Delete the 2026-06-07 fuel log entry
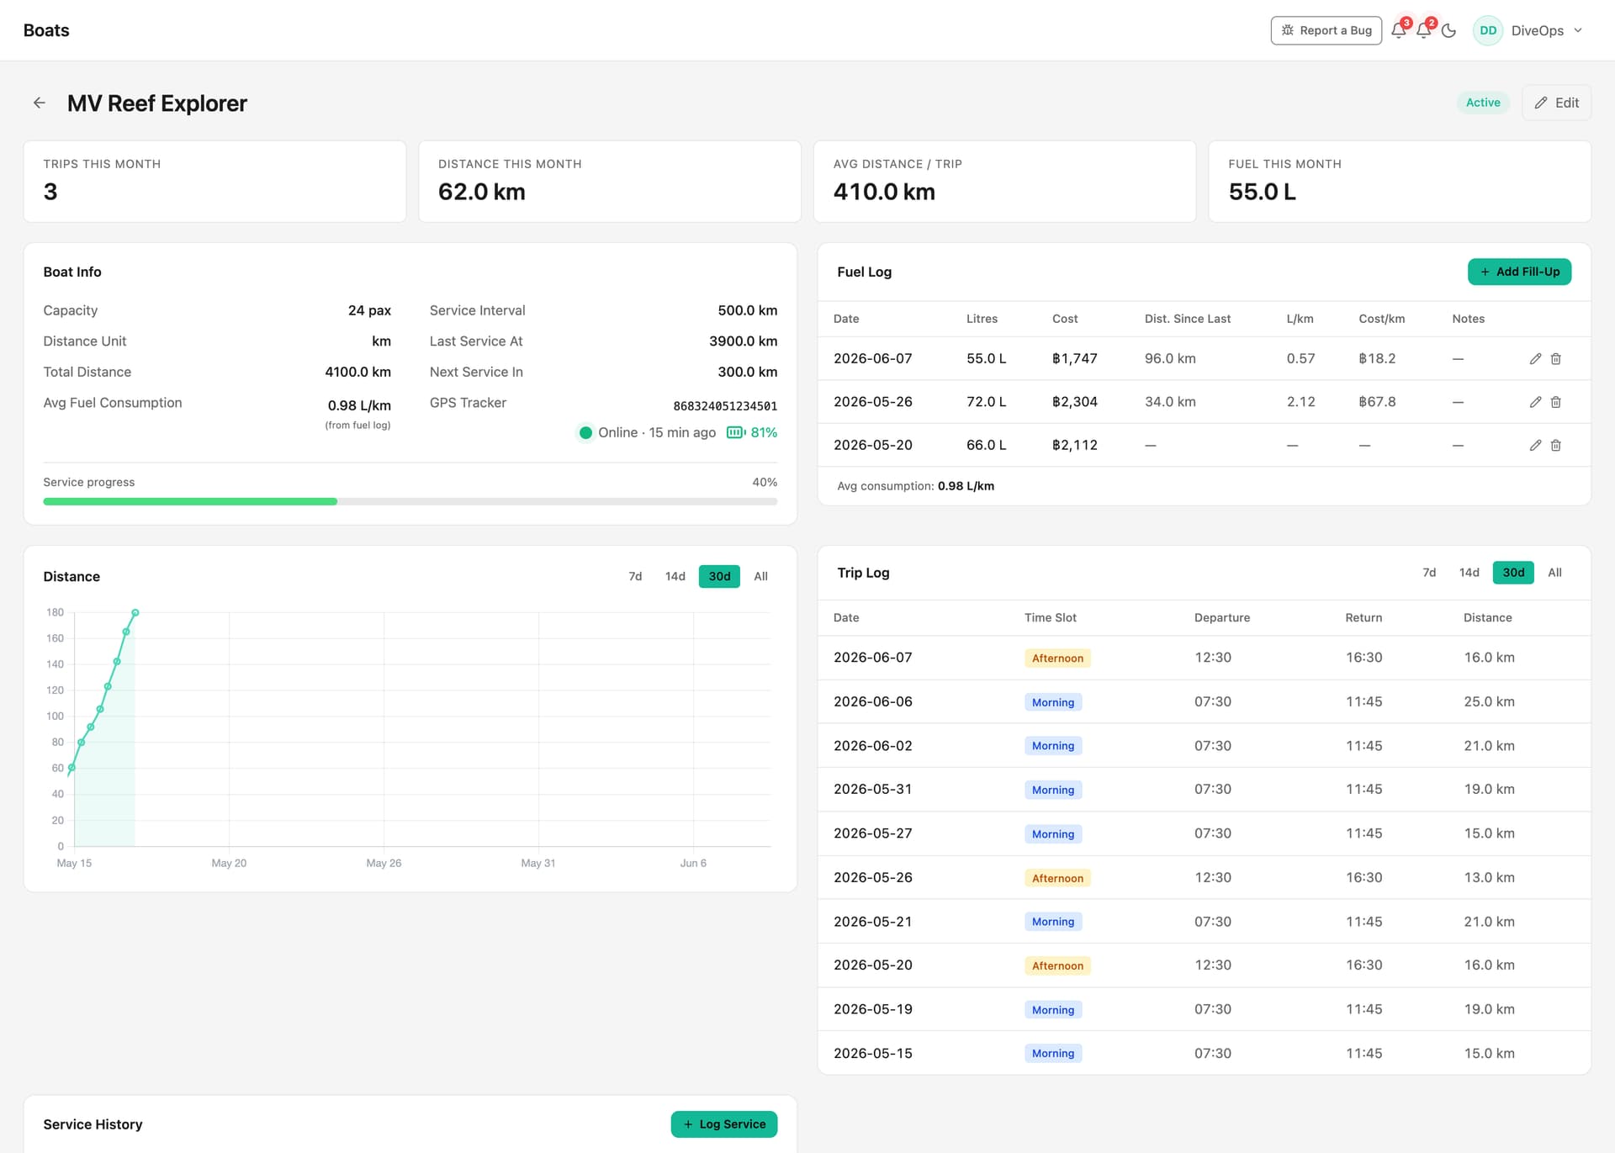1615x1153 pixels. 1556,358
